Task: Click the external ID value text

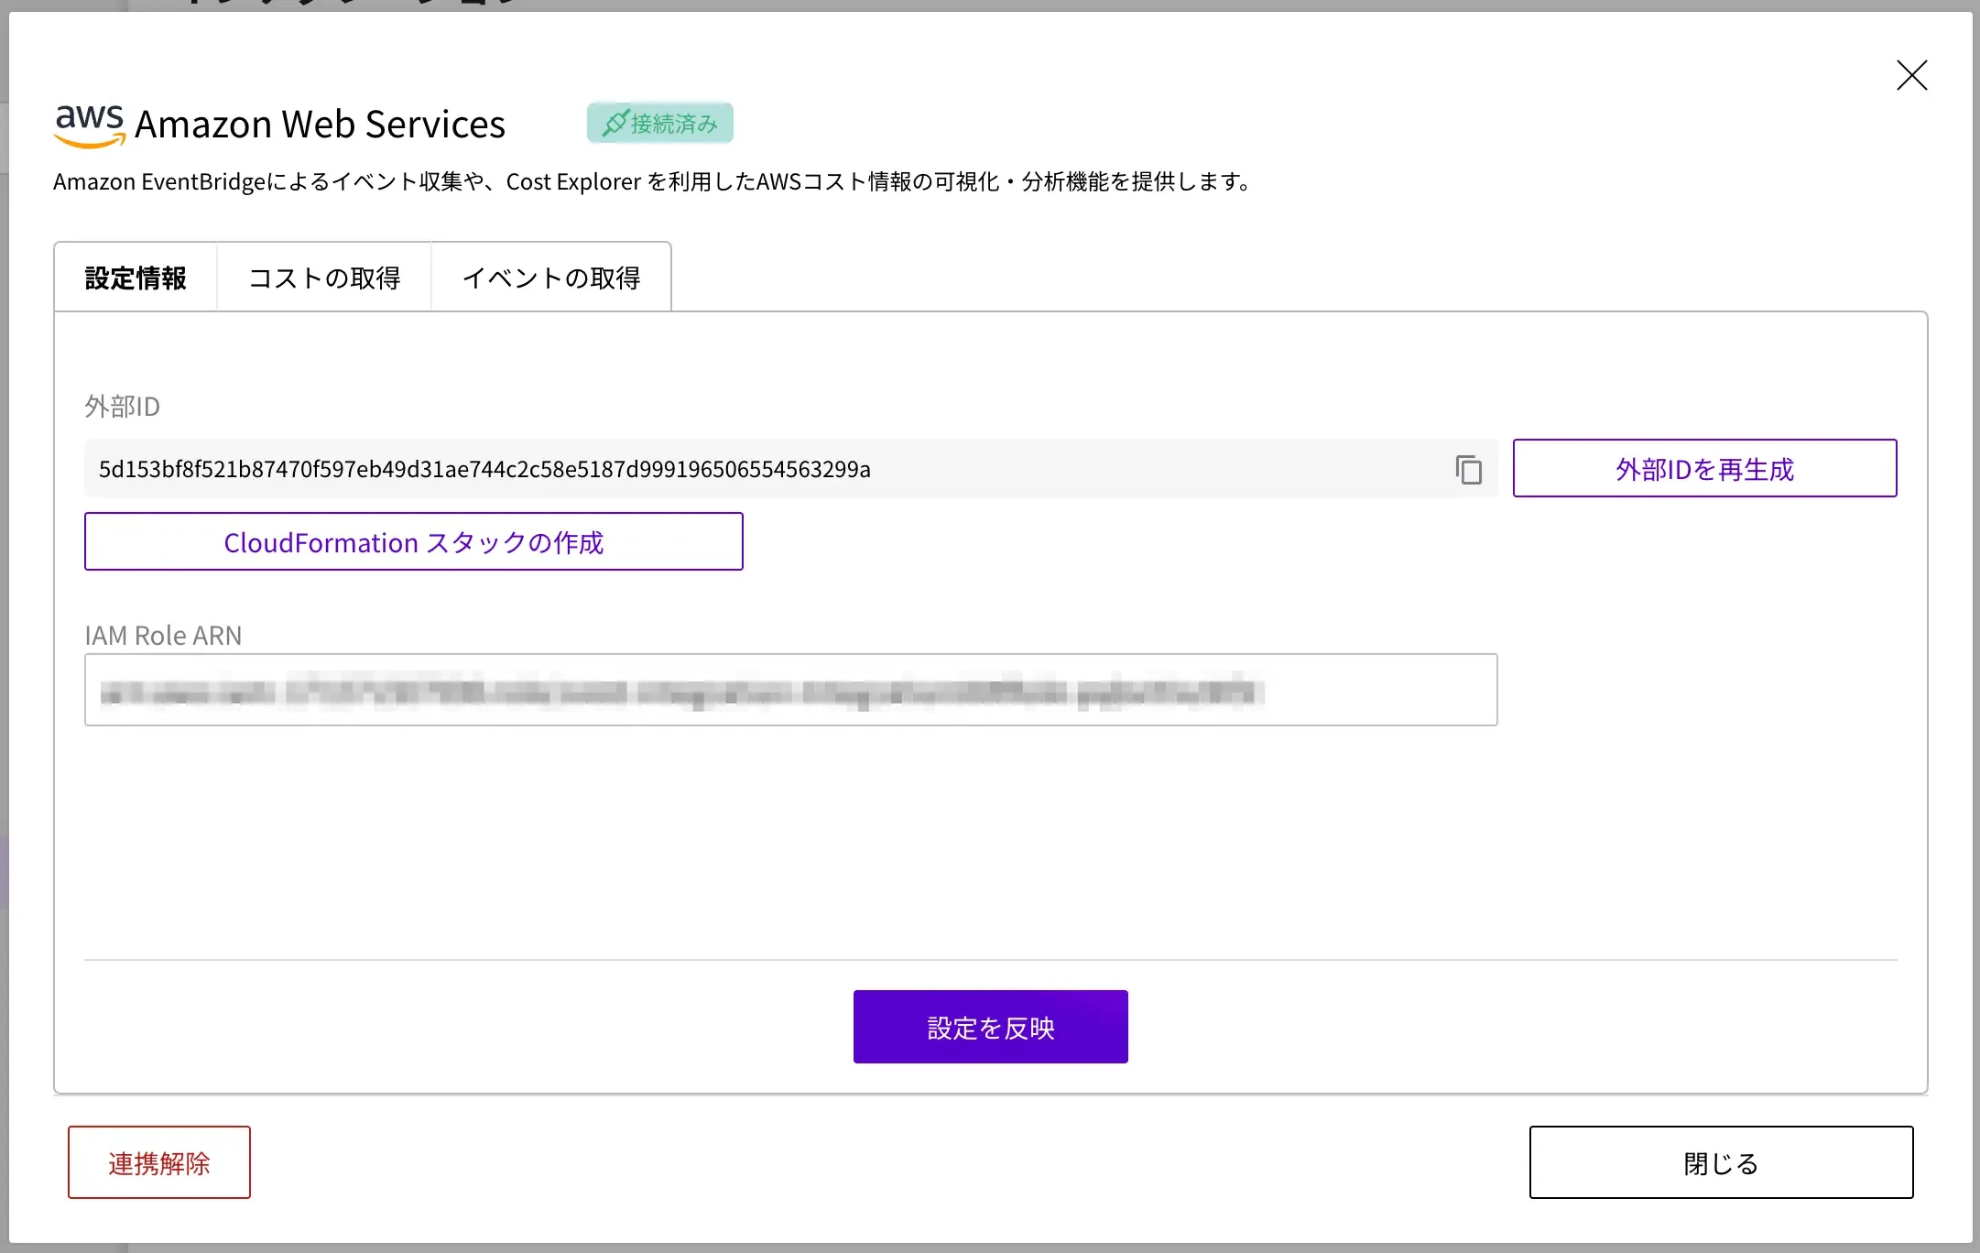Action: click(484, 469)
